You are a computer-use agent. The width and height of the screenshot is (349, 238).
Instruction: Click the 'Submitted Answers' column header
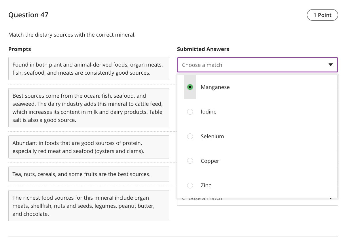click(203, 49)
